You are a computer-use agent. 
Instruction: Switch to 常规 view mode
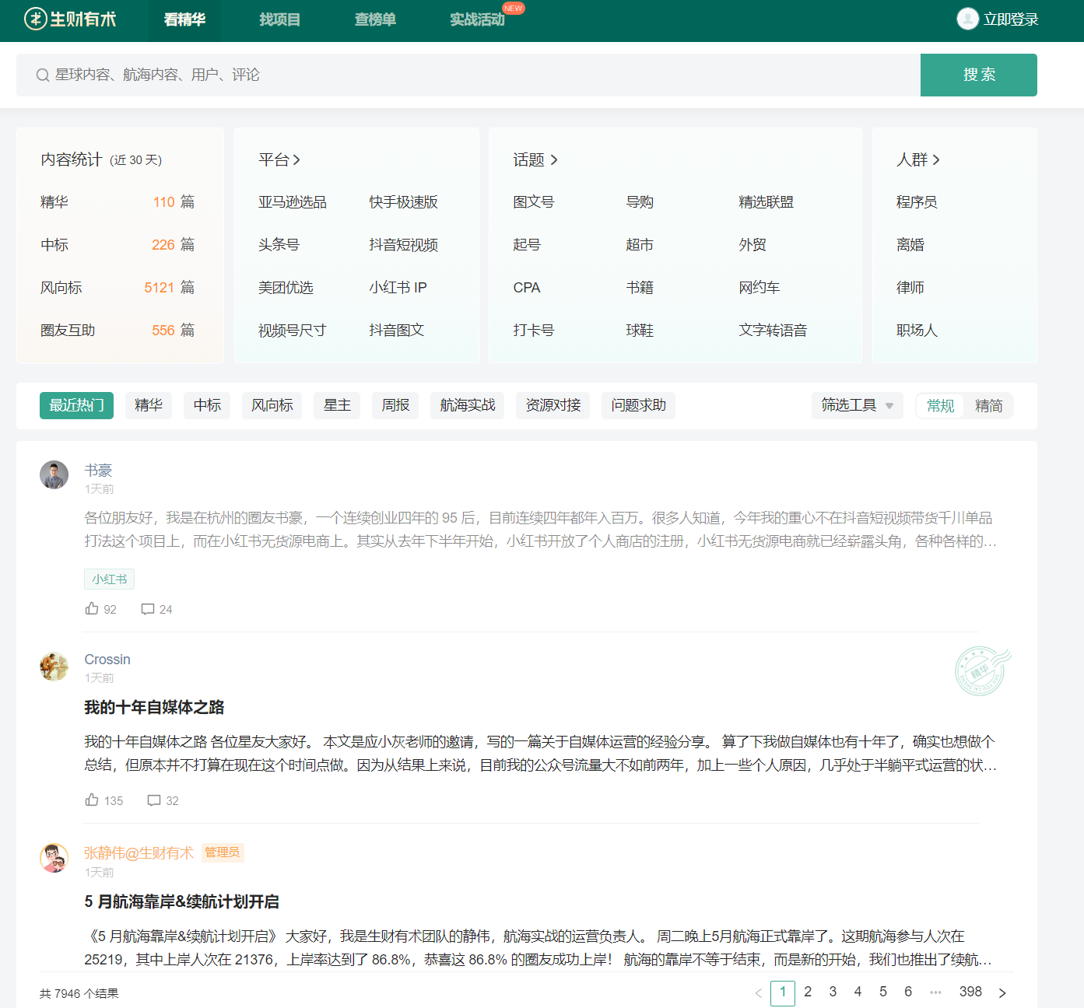941,405
